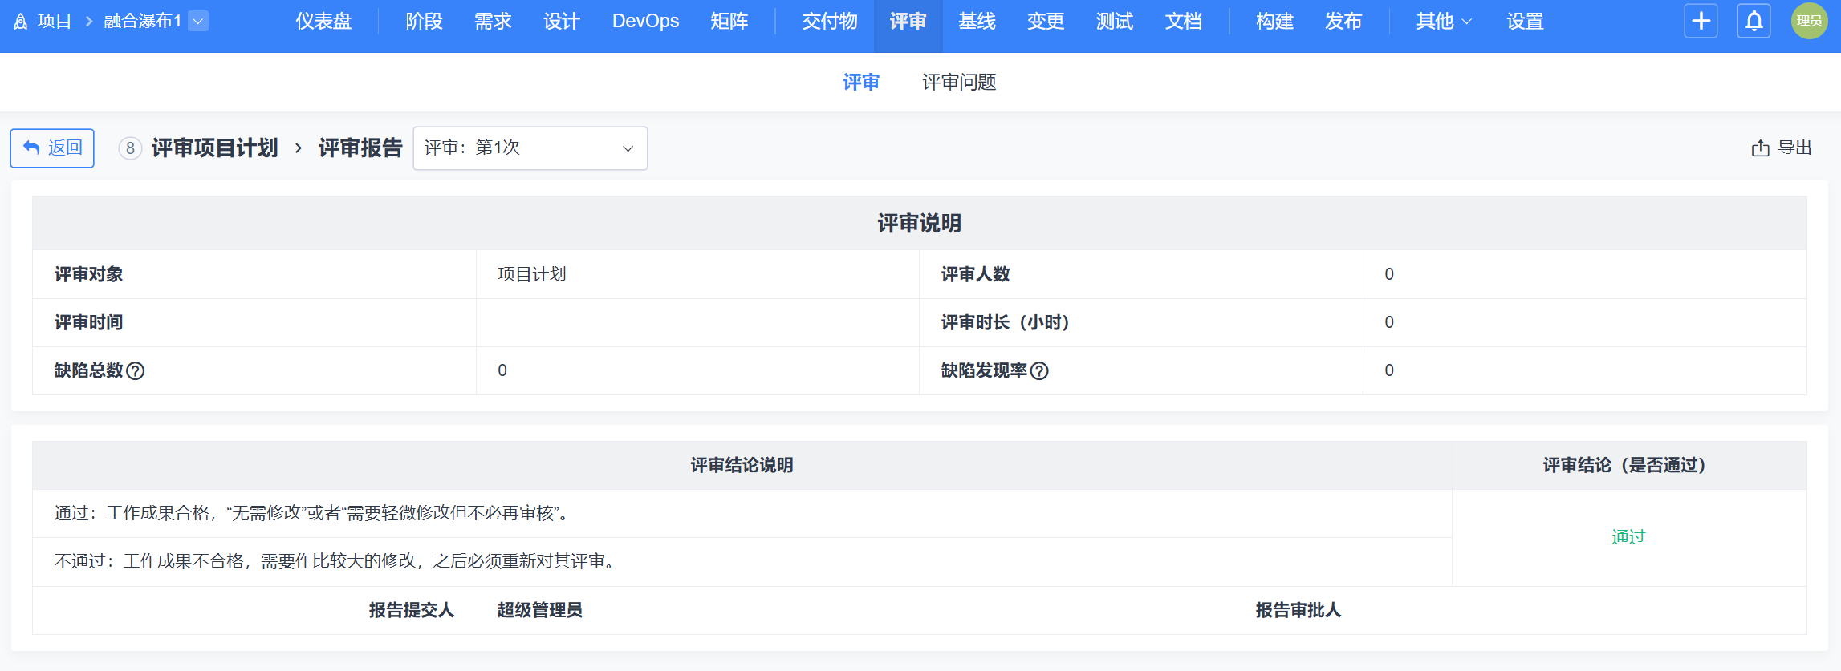1841x671 pixels.
Task: Click the 缺陷发现率 label text
Action: 984,370
